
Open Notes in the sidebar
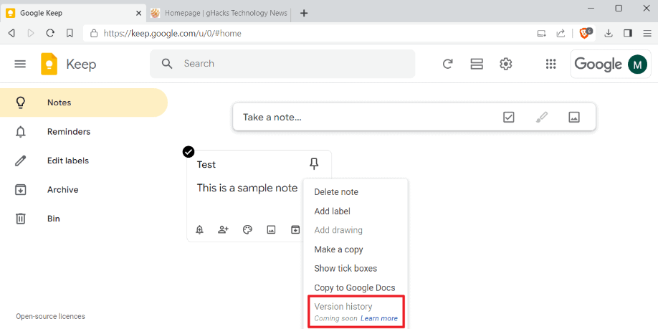point(84,102)
